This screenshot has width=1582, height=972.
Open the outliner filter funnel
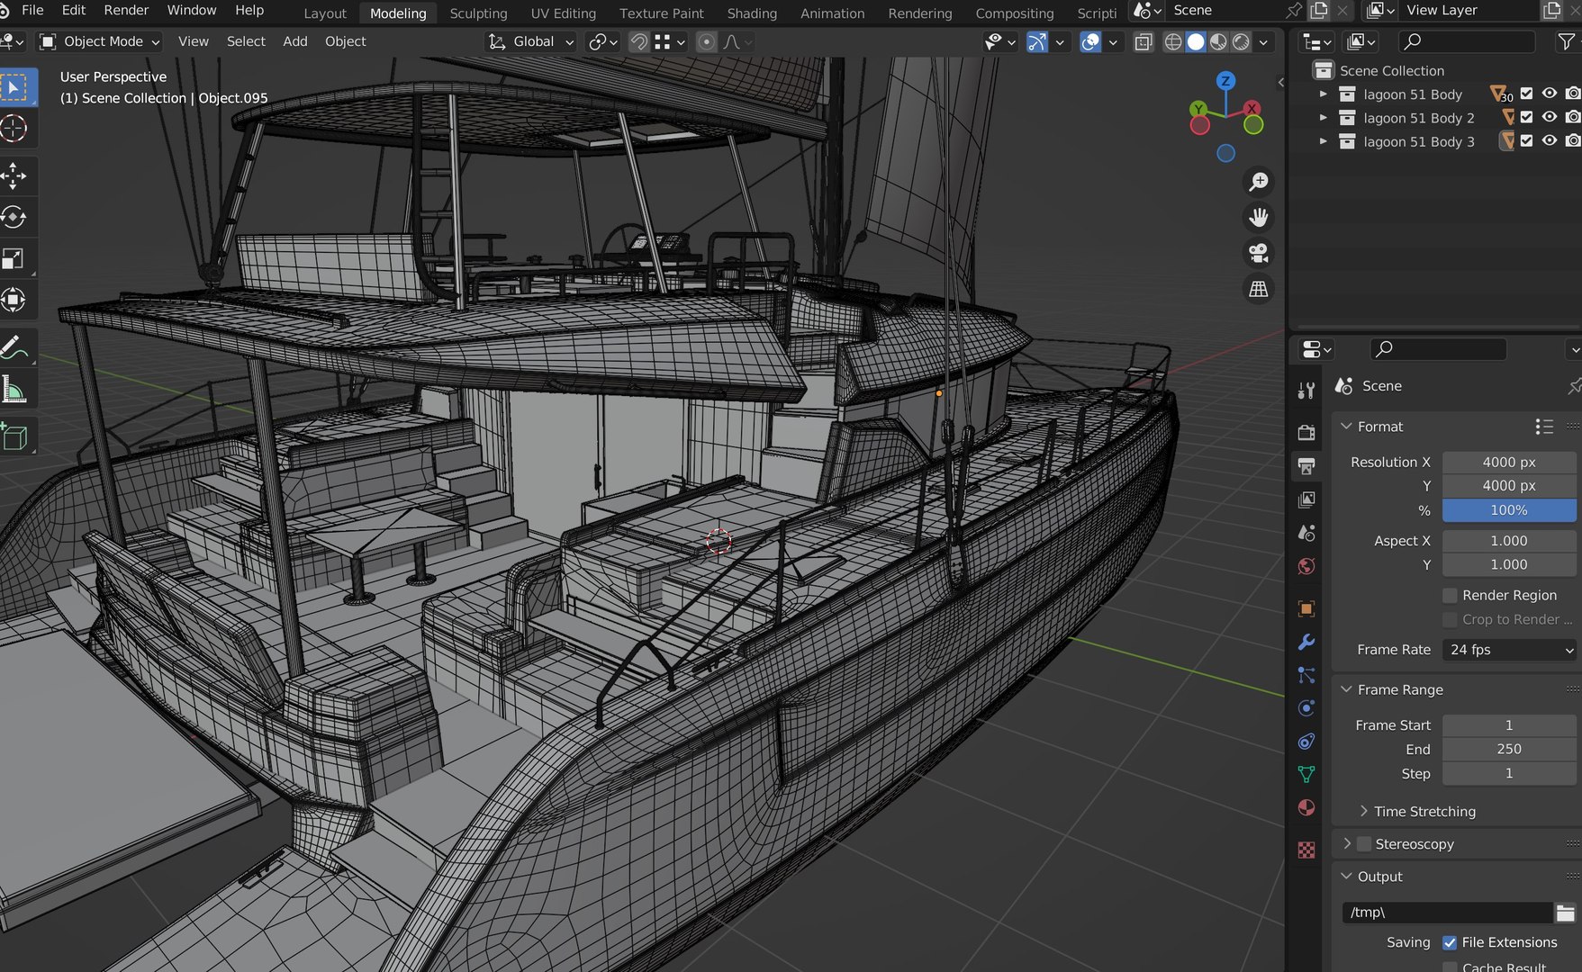(x=1566, y=41)
